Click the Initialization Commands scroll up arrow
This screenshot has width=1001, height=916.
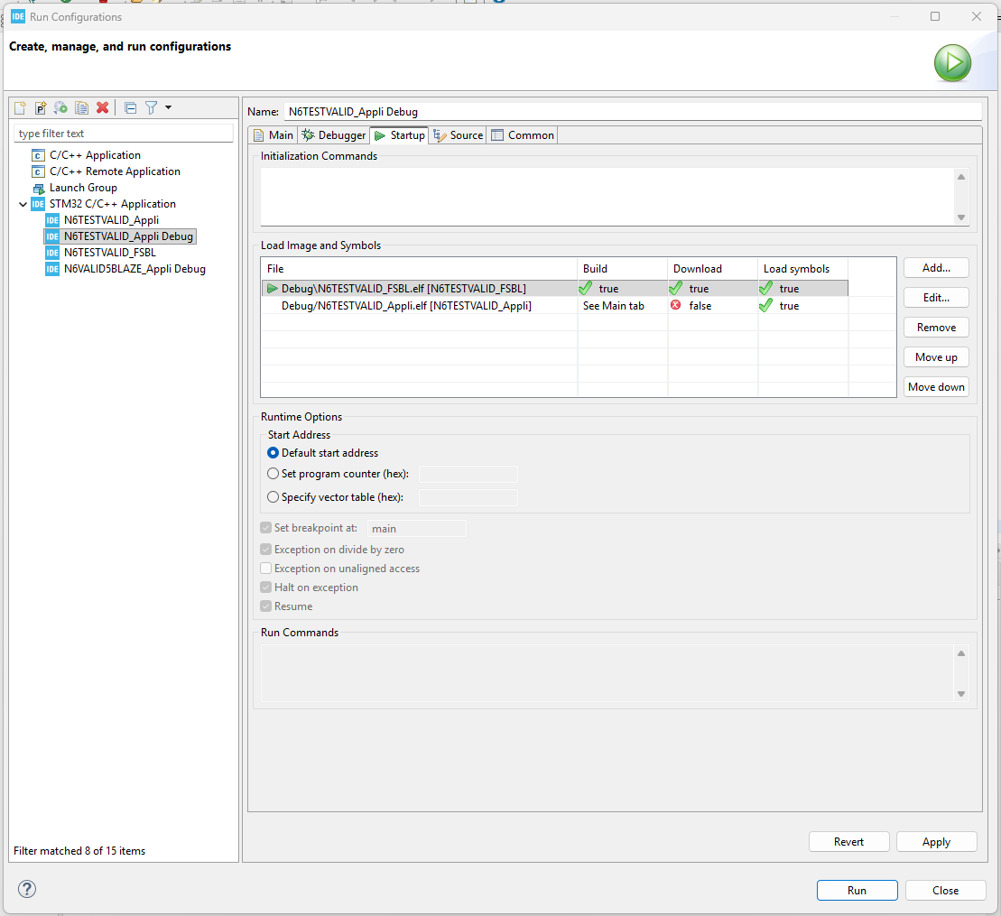tap(960, 177)
